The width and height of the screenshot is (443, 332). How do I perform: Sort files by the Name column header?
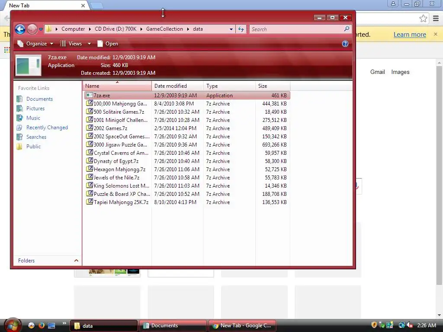(117, 86)
